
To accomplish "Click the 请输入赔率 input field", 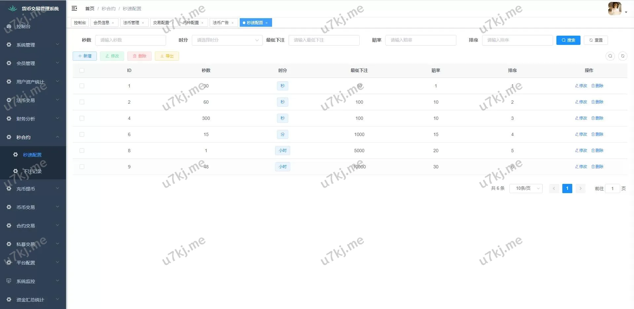I will (420, 40).
